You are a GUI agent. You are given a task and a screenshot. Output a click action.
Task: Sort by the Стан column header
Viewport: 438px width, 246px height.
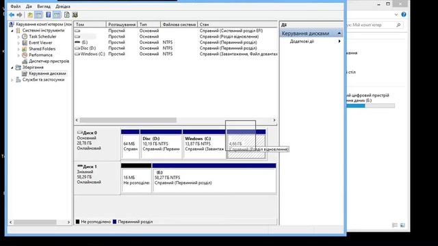[x=237, y=25]
